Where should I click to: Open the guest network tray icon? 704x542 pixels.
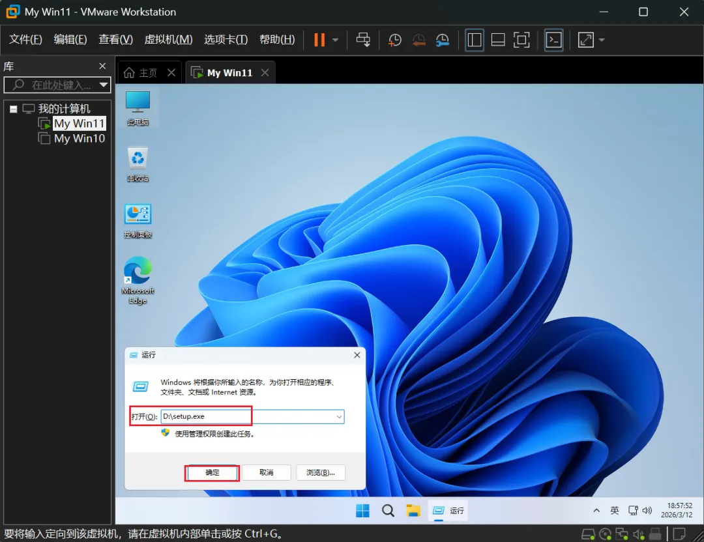[633, 511]
